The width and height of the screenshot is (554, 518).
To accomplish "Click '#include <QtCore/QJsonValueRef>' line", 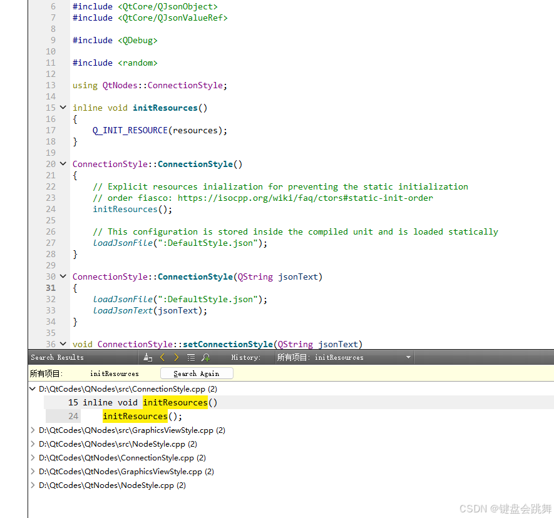I will click(150, 18).
